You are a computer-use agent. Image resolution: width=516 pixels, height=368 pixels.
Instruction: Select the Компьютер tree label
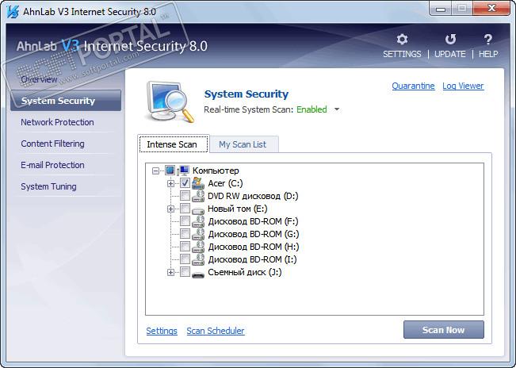(x=216, y=171)
